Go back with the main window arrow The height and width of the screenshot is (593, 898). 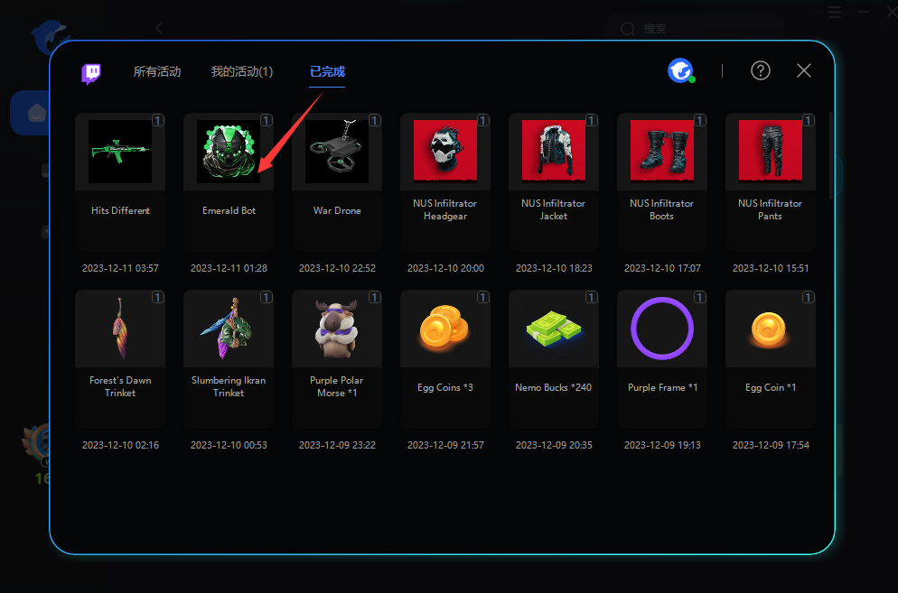(160, 28)
